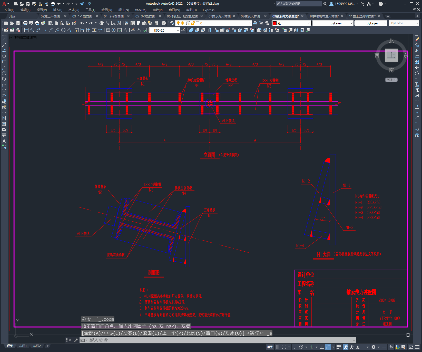Open the color dropdown showing 红
Viewport: 422px width, 352px height.
coord(291,23)
